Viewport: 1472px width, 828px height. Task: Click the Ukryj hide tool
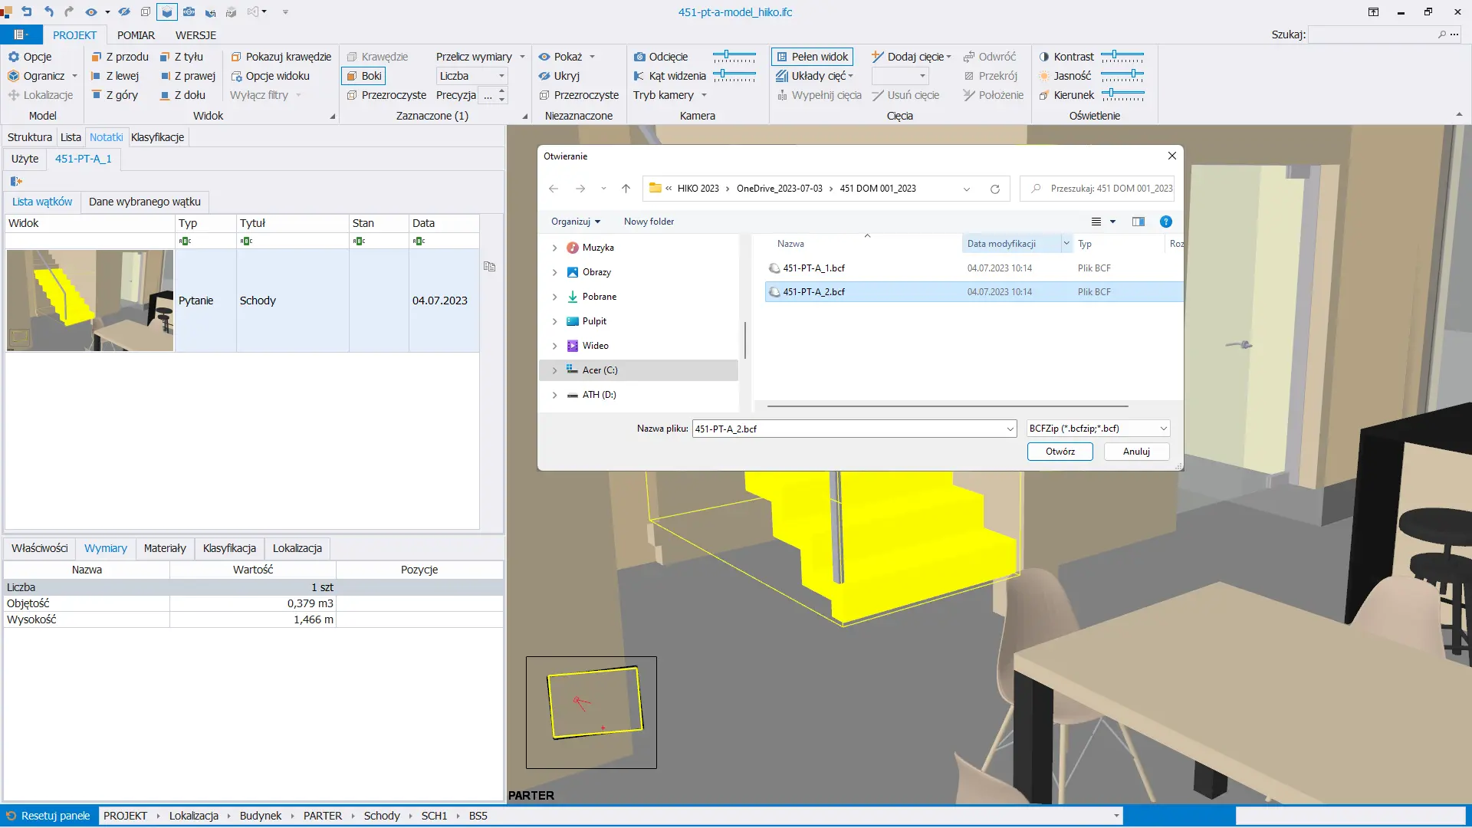pos(559,76)
